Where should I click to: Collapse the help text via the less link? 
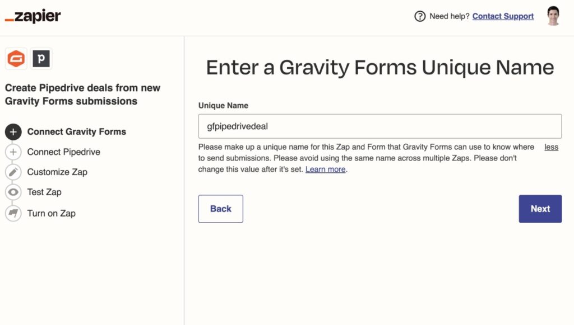[551, 147]
